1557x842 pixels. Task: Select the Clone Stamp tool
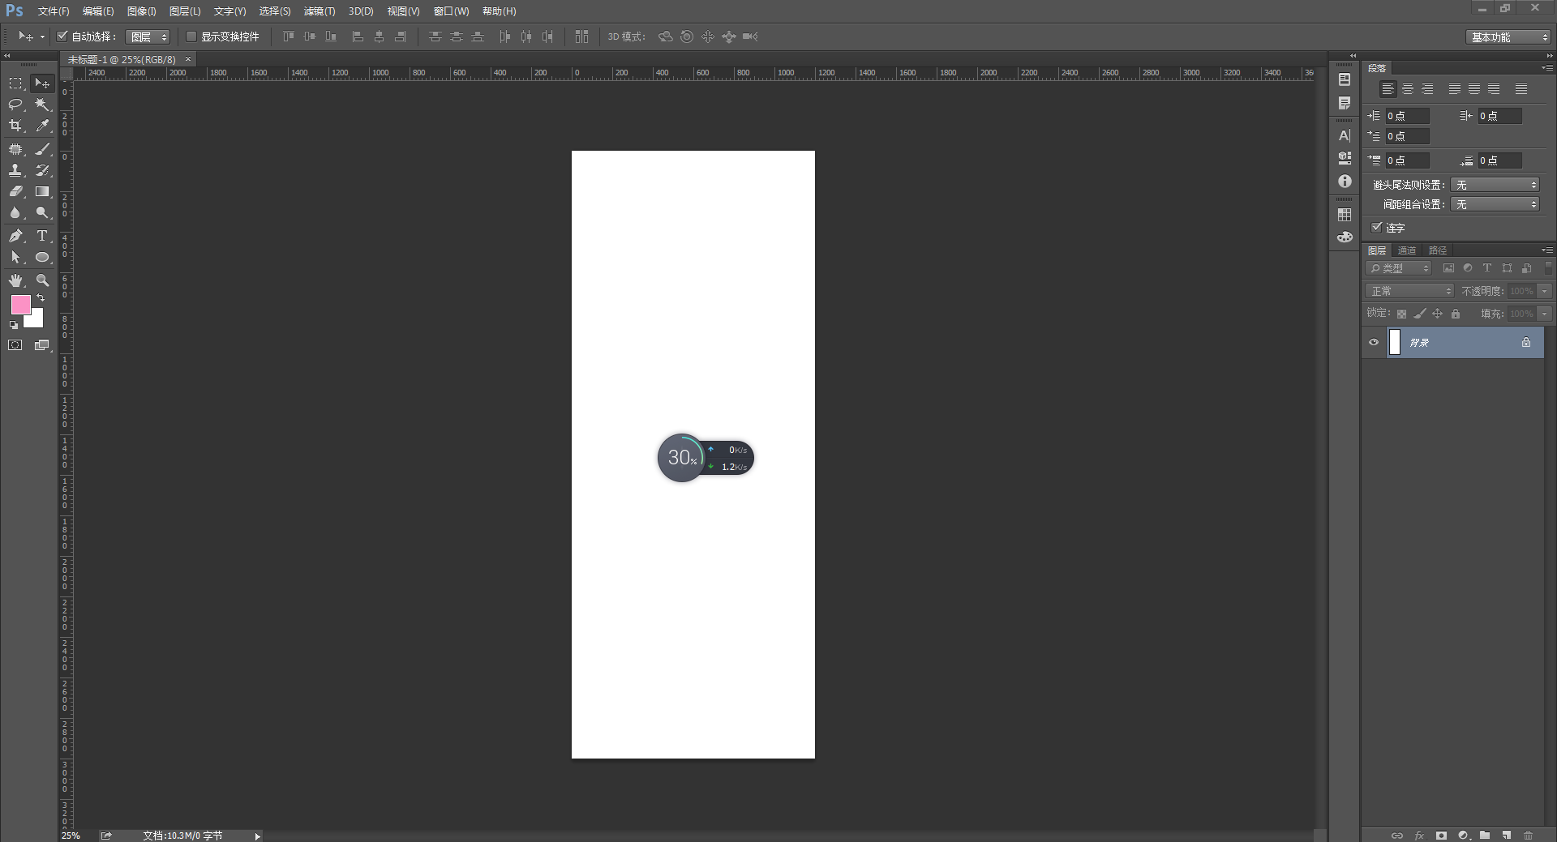click(x=15, y=170)
